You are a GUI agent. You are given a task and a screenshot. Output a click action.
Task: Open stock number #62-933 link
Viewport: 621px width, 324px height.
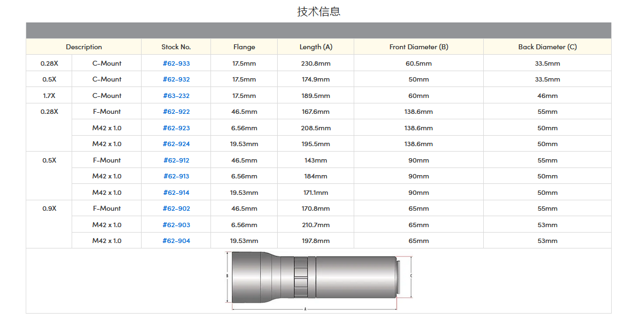click(176, 63)
